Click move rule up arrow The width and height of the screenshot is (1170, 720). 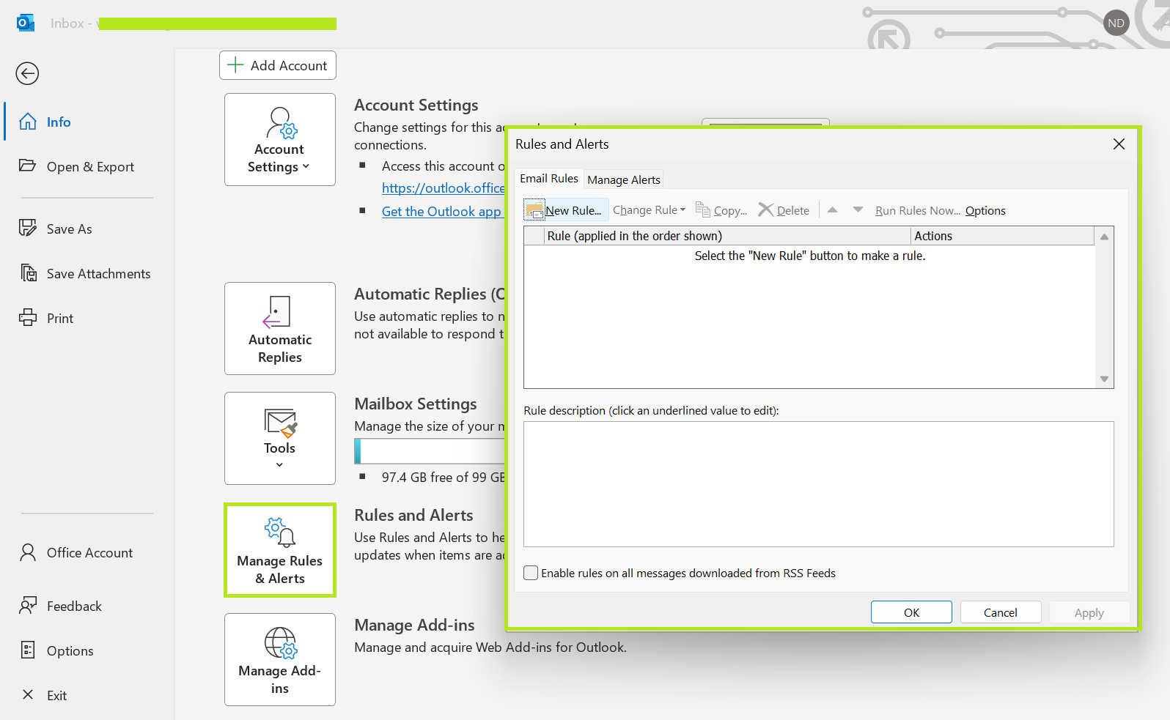click(832, 210)
